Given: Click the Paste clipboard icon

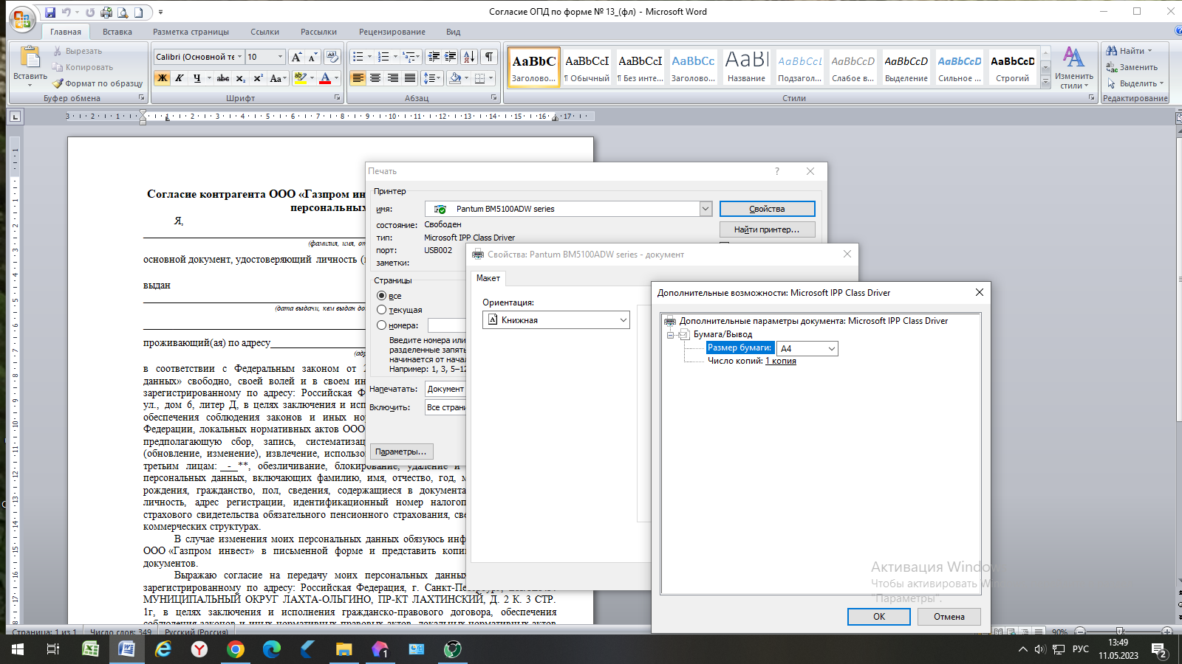Looking at the screenshot, I should [30, 58].
